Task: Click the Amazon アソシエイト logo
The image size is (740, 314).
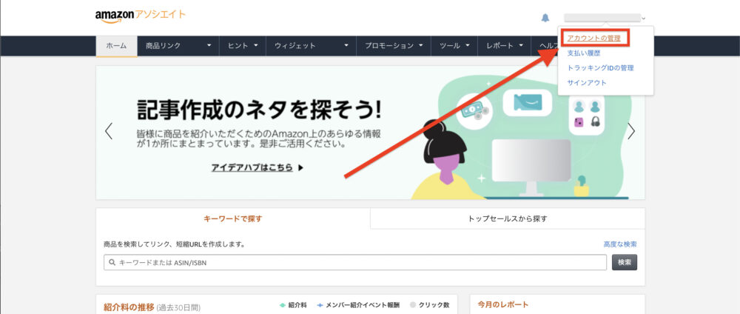Action: coord(140,16)
